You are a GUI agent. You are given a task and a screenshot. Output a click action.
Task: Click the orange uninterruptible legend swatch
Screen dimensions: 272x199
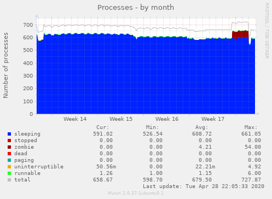9,167
